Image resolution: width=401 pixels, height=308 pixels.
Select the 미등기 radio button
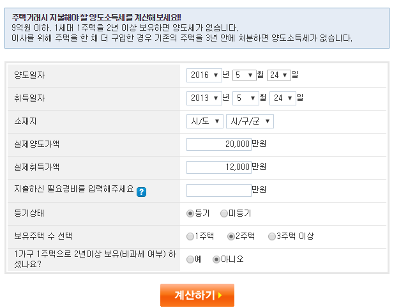pyautogui.click(x=223, y=213)
